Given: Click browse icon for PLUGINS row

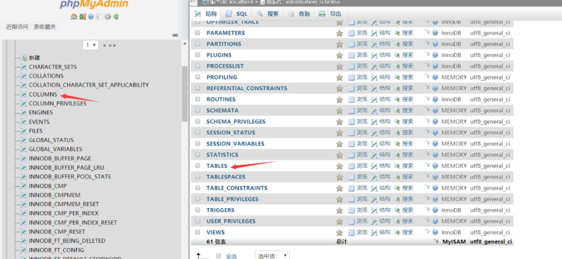Looking at the screenshot, I should pyautogui.click(x=351, y=55).
